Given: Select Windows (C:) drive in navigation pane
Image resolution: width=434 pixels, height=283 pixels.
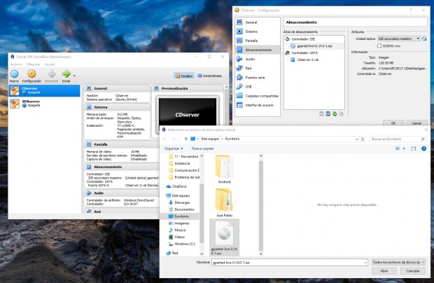Looking at the screenshot, I should click(x=182, y=244).
